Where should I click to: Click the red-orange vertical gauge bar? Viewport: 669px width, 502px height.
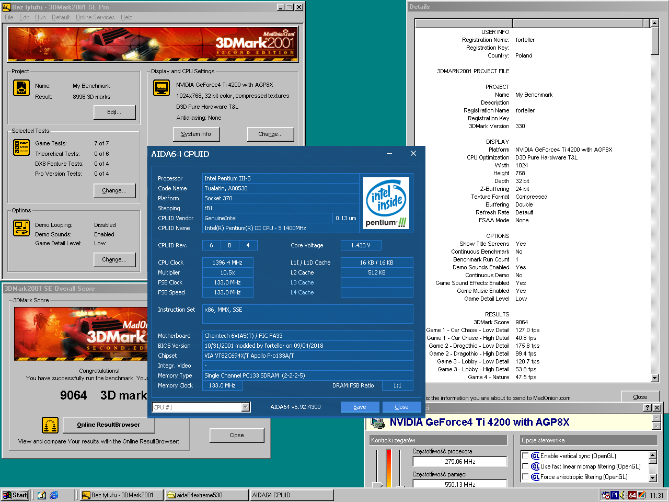pos(388,468)
